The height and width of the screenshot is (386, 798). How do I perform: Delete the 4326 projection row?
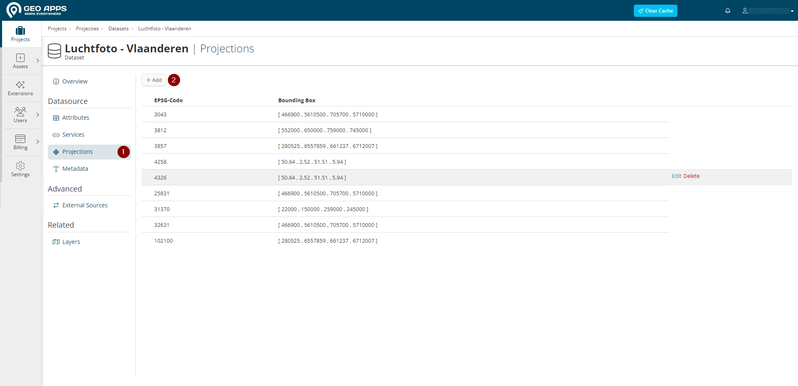click(x=691, y=176)
